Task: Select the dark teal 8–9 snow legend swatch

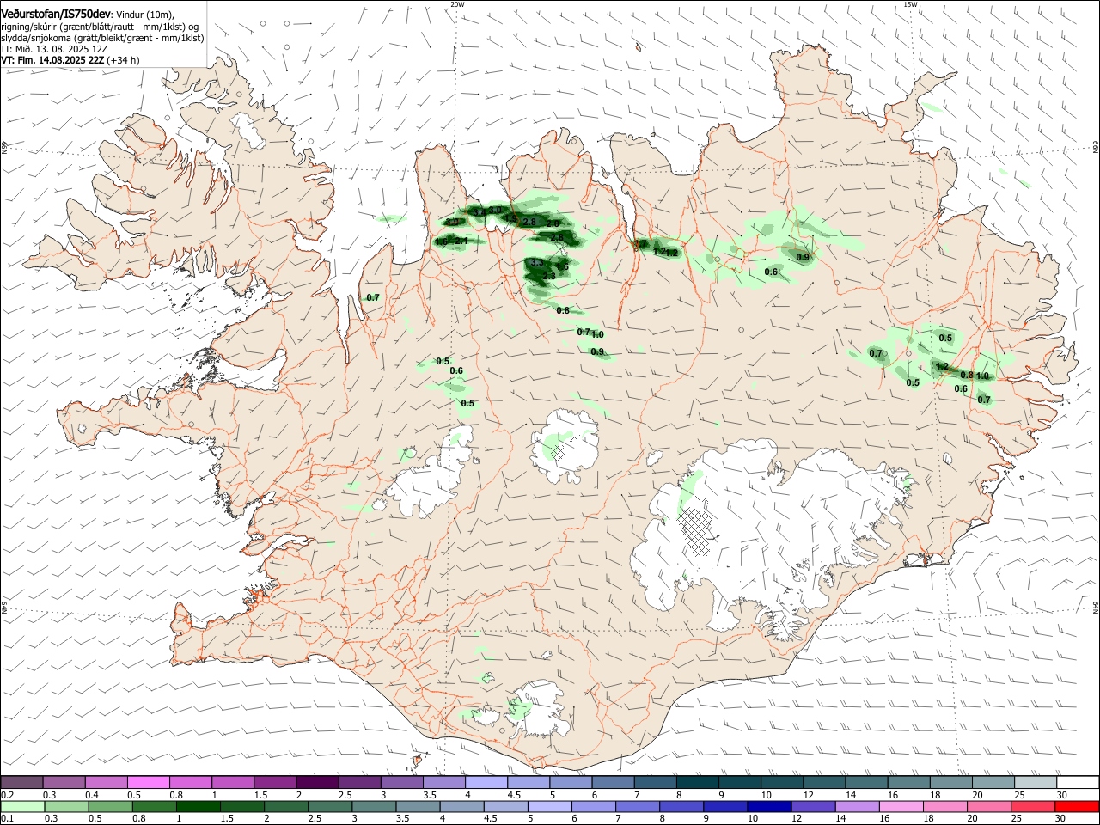Action: [x=697, y=782]
